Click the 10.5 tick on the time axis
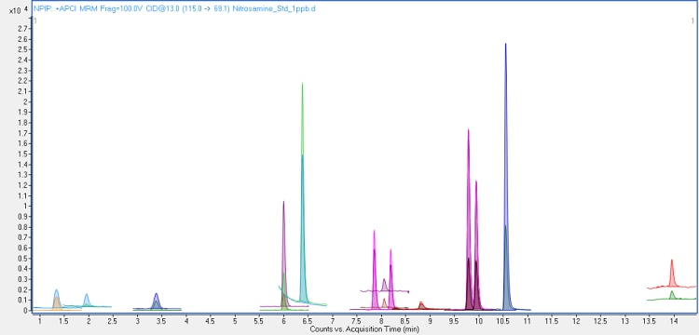Viewport: 699px width, 335px height. 503,321
